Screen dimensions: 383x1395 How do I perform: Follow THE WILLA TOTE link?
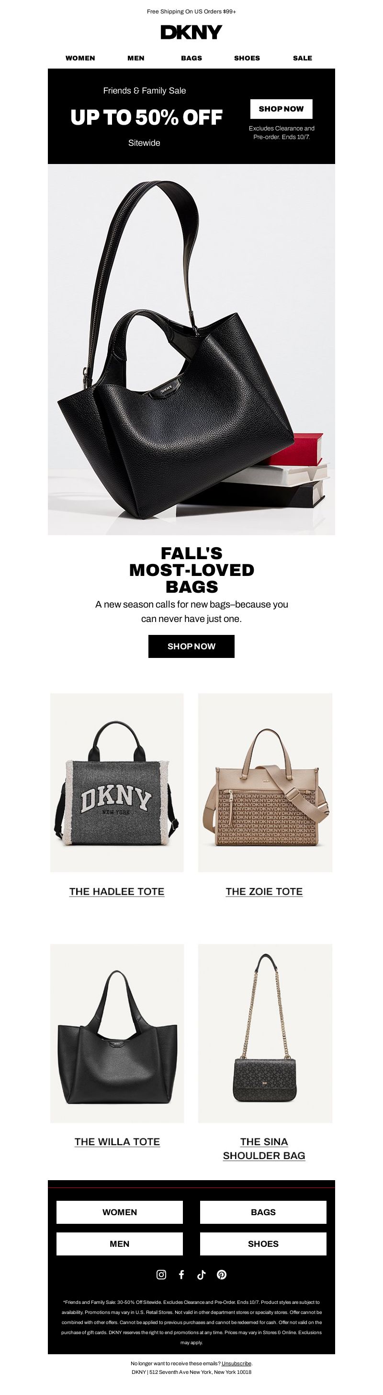(x=117, y=1142)
